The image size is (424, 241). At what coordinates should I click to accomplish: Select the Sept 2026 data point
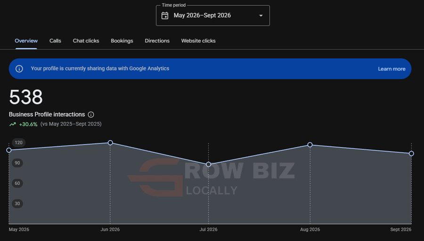tap(411, 153)
